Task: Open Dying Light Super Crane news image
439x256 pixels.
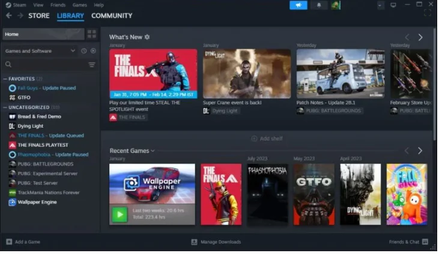Action: pyautogui.click(x=247, y=74)
